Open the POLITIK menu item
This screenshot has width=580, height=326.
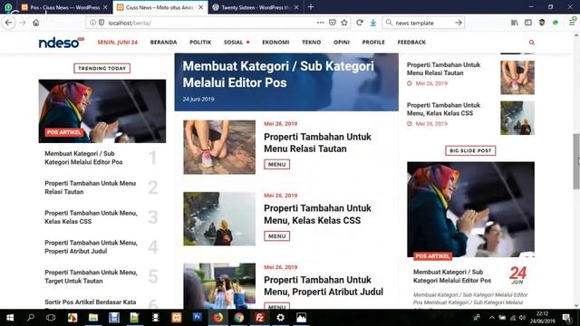coord(200,43)
